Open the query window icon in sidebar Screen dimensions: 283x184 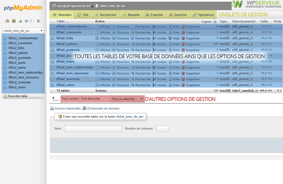click(20, 21)
